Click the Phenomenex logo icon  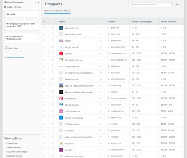pyautogui.click(x=61, y=98)
